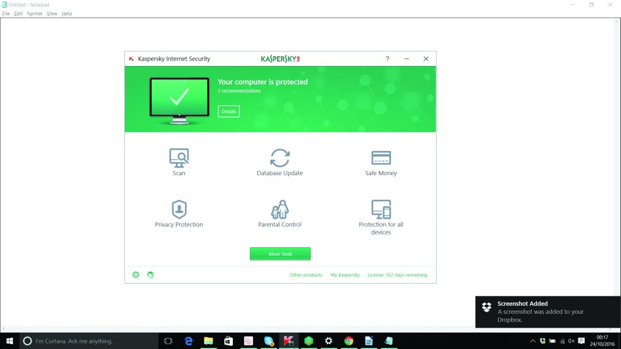Open the Windows Store taskbar icon

tap(229, 341)
